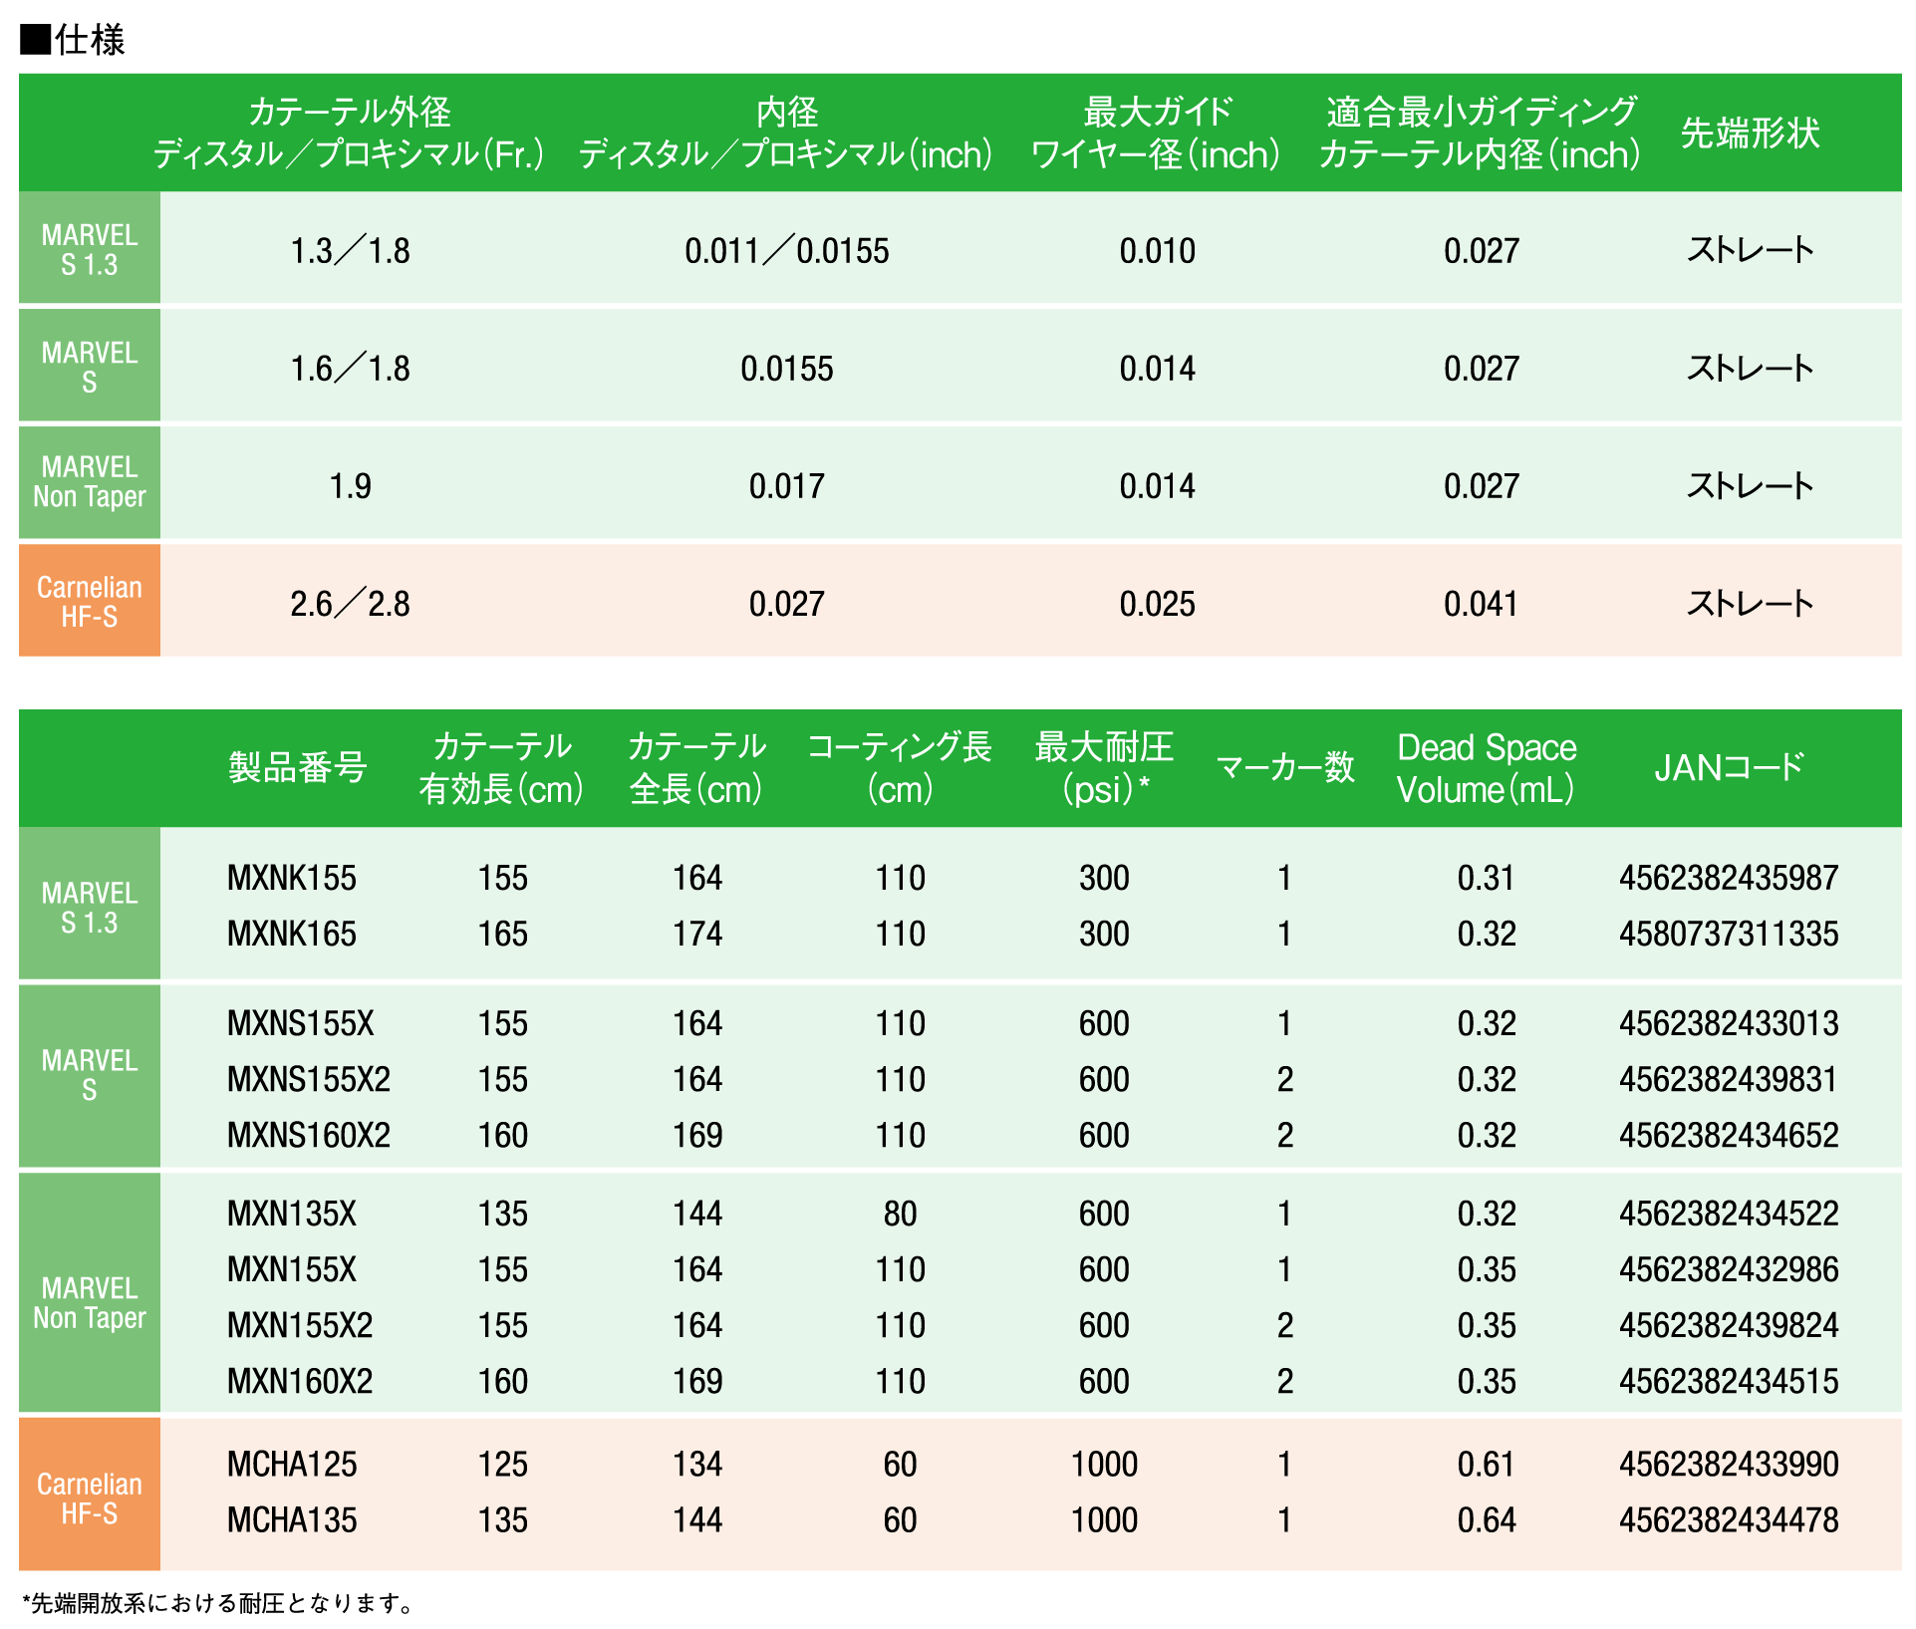
Task: Select JAN code 4562382435987
Action: [1728, 878]
